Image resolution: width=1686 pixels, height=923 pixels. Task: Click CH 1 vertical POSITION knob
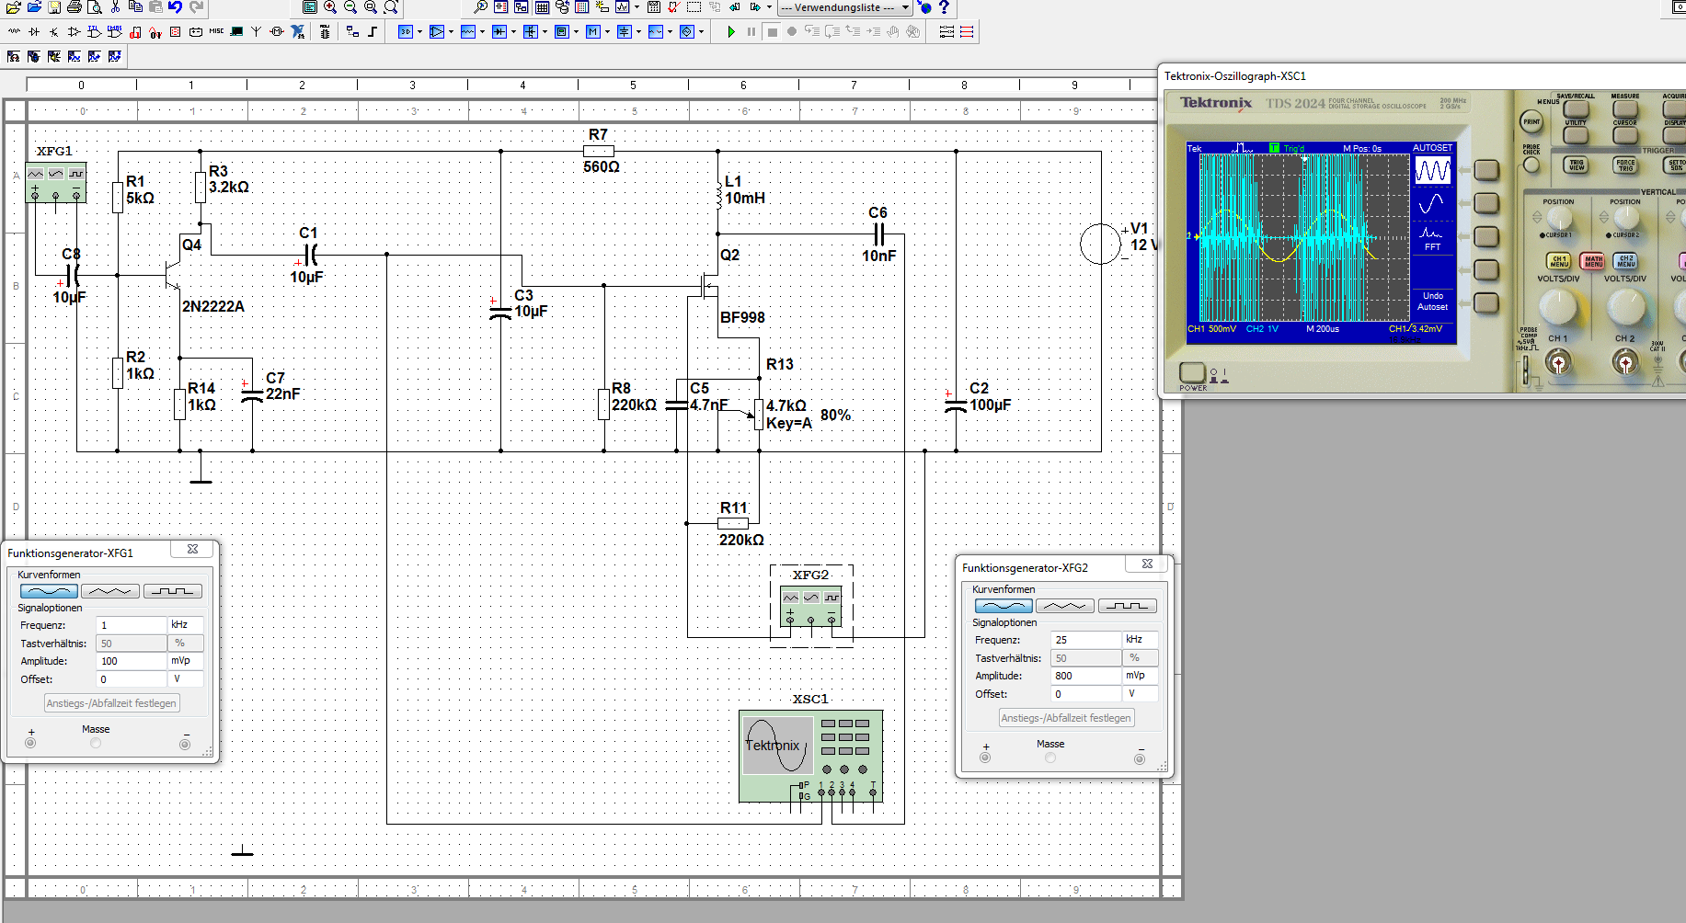[x=1558, y=218]
